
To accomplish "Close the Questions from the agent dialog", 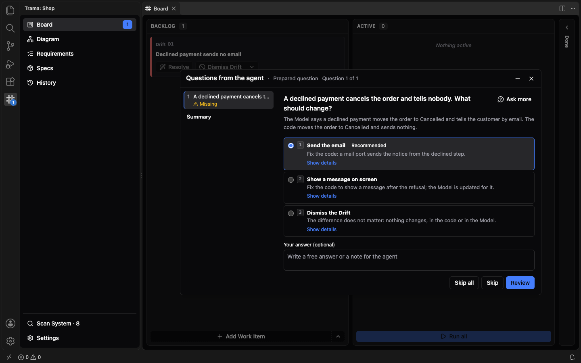I will [531, 79].
